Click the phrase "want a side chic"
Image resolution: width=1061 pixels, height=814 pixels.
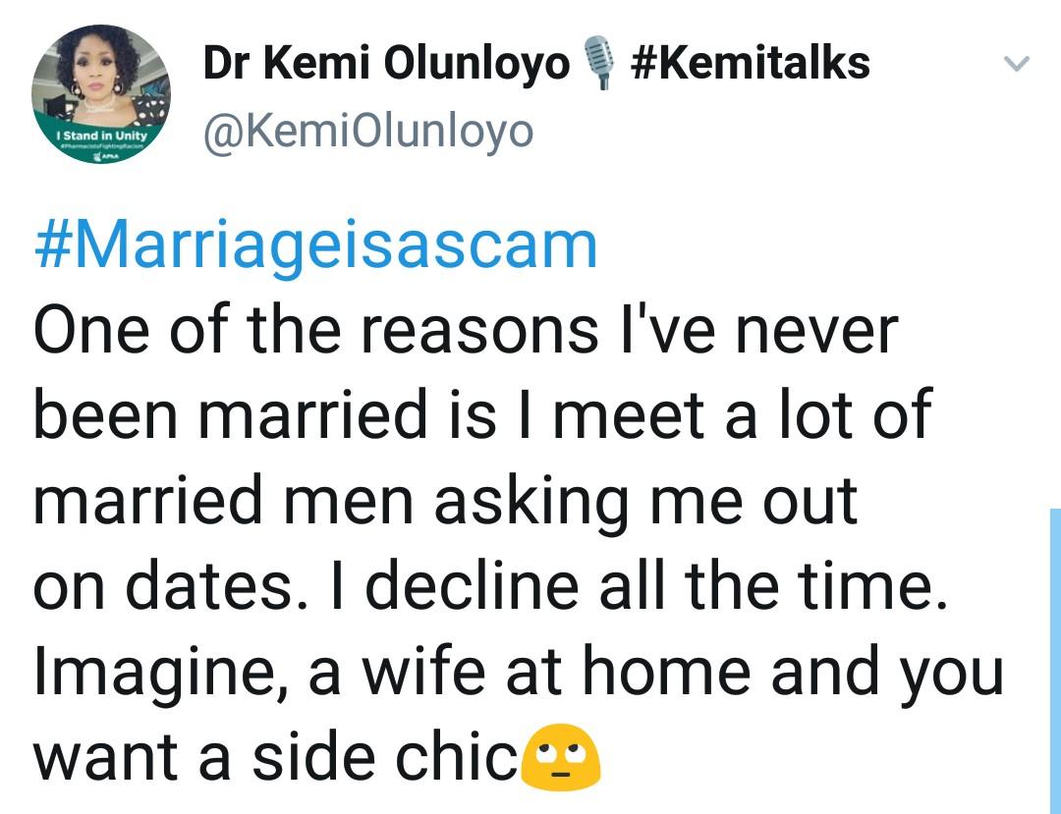(276, 757)
